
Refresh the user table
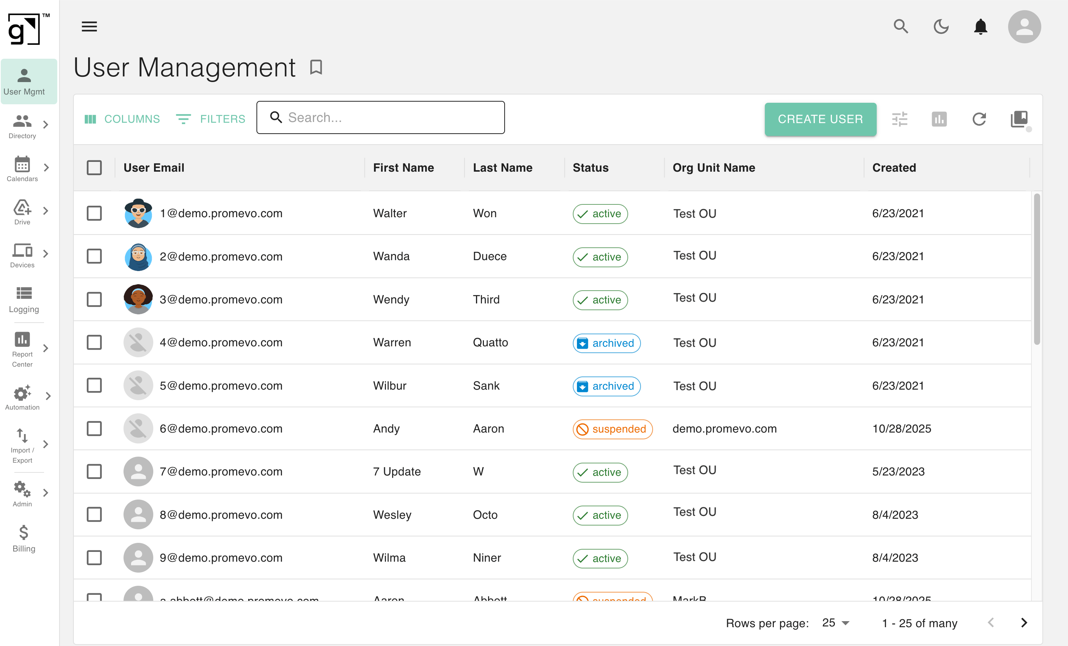[x=979, y=119]
